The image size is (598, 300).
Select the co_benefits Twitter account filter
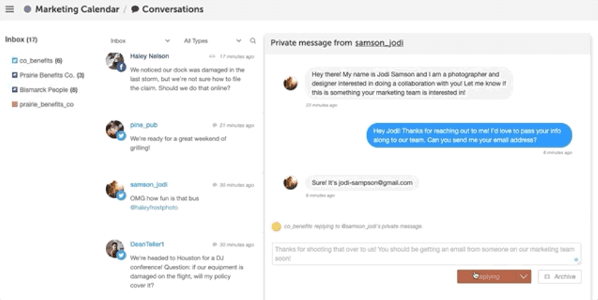(x=37, y=61)
